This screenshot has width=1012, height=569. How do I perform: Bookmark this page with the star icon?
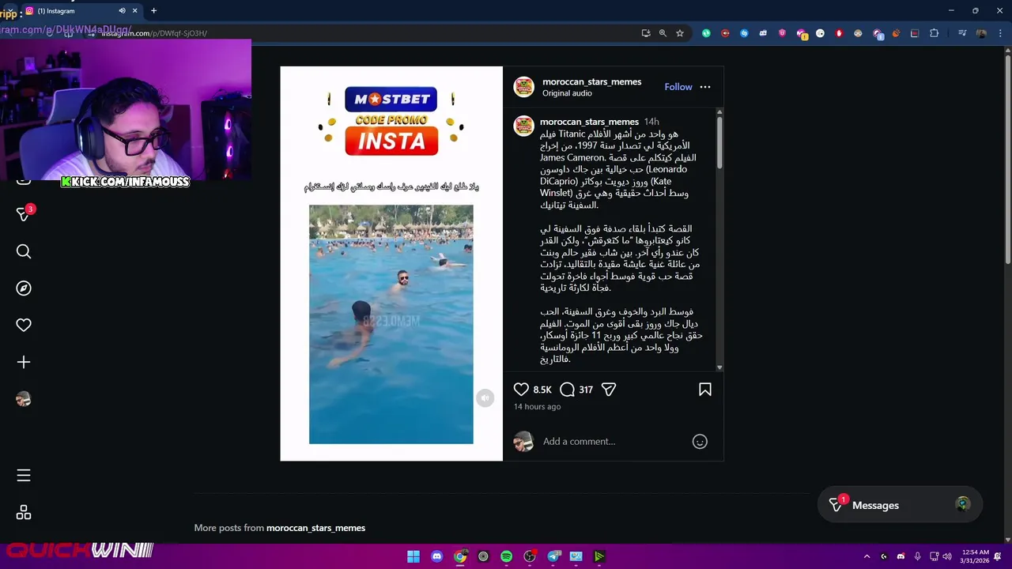pos(679,33)
